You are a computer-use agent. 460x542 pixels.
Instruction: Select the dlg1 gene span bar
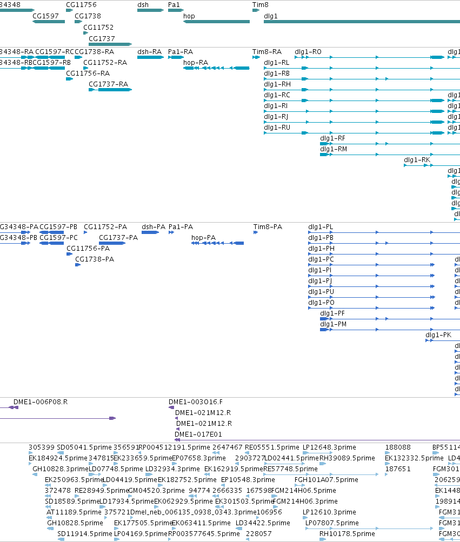(362, 22)
